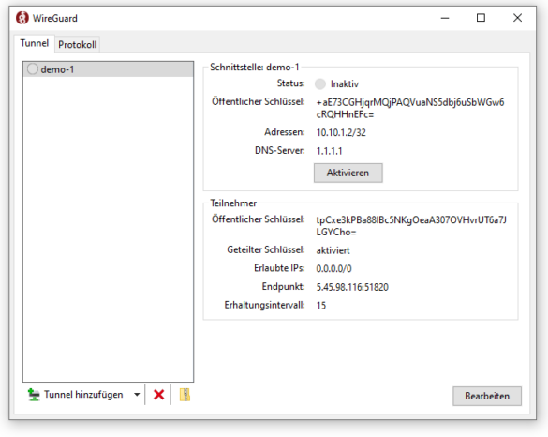Screen dimensions: 548x437
Task: Delete selected tunnel with red X
Action: 158,395
